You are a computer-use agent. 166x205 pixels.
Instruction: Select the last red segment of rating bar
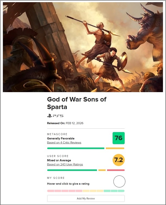click(79, 191)
